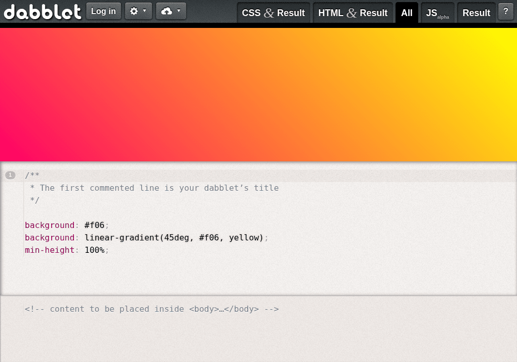
Task: Expand the cloud save dropdown arrow
Action: coord(179,11)
